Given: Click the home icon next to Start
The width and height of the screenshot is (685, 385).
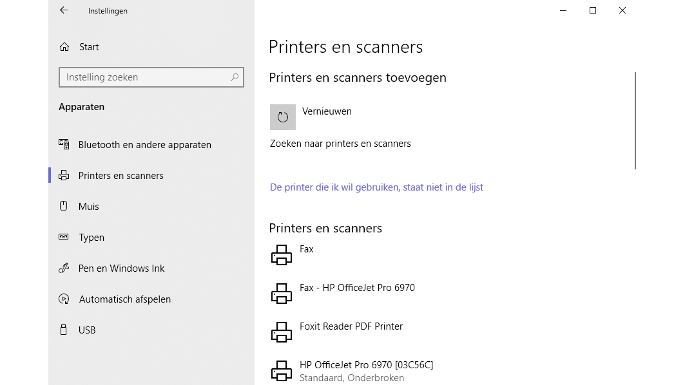Looking at the screenshot, I should [x=64, y=46].
